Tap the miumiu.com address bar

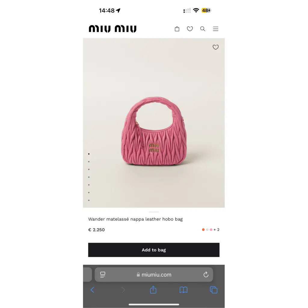[154, 275]
